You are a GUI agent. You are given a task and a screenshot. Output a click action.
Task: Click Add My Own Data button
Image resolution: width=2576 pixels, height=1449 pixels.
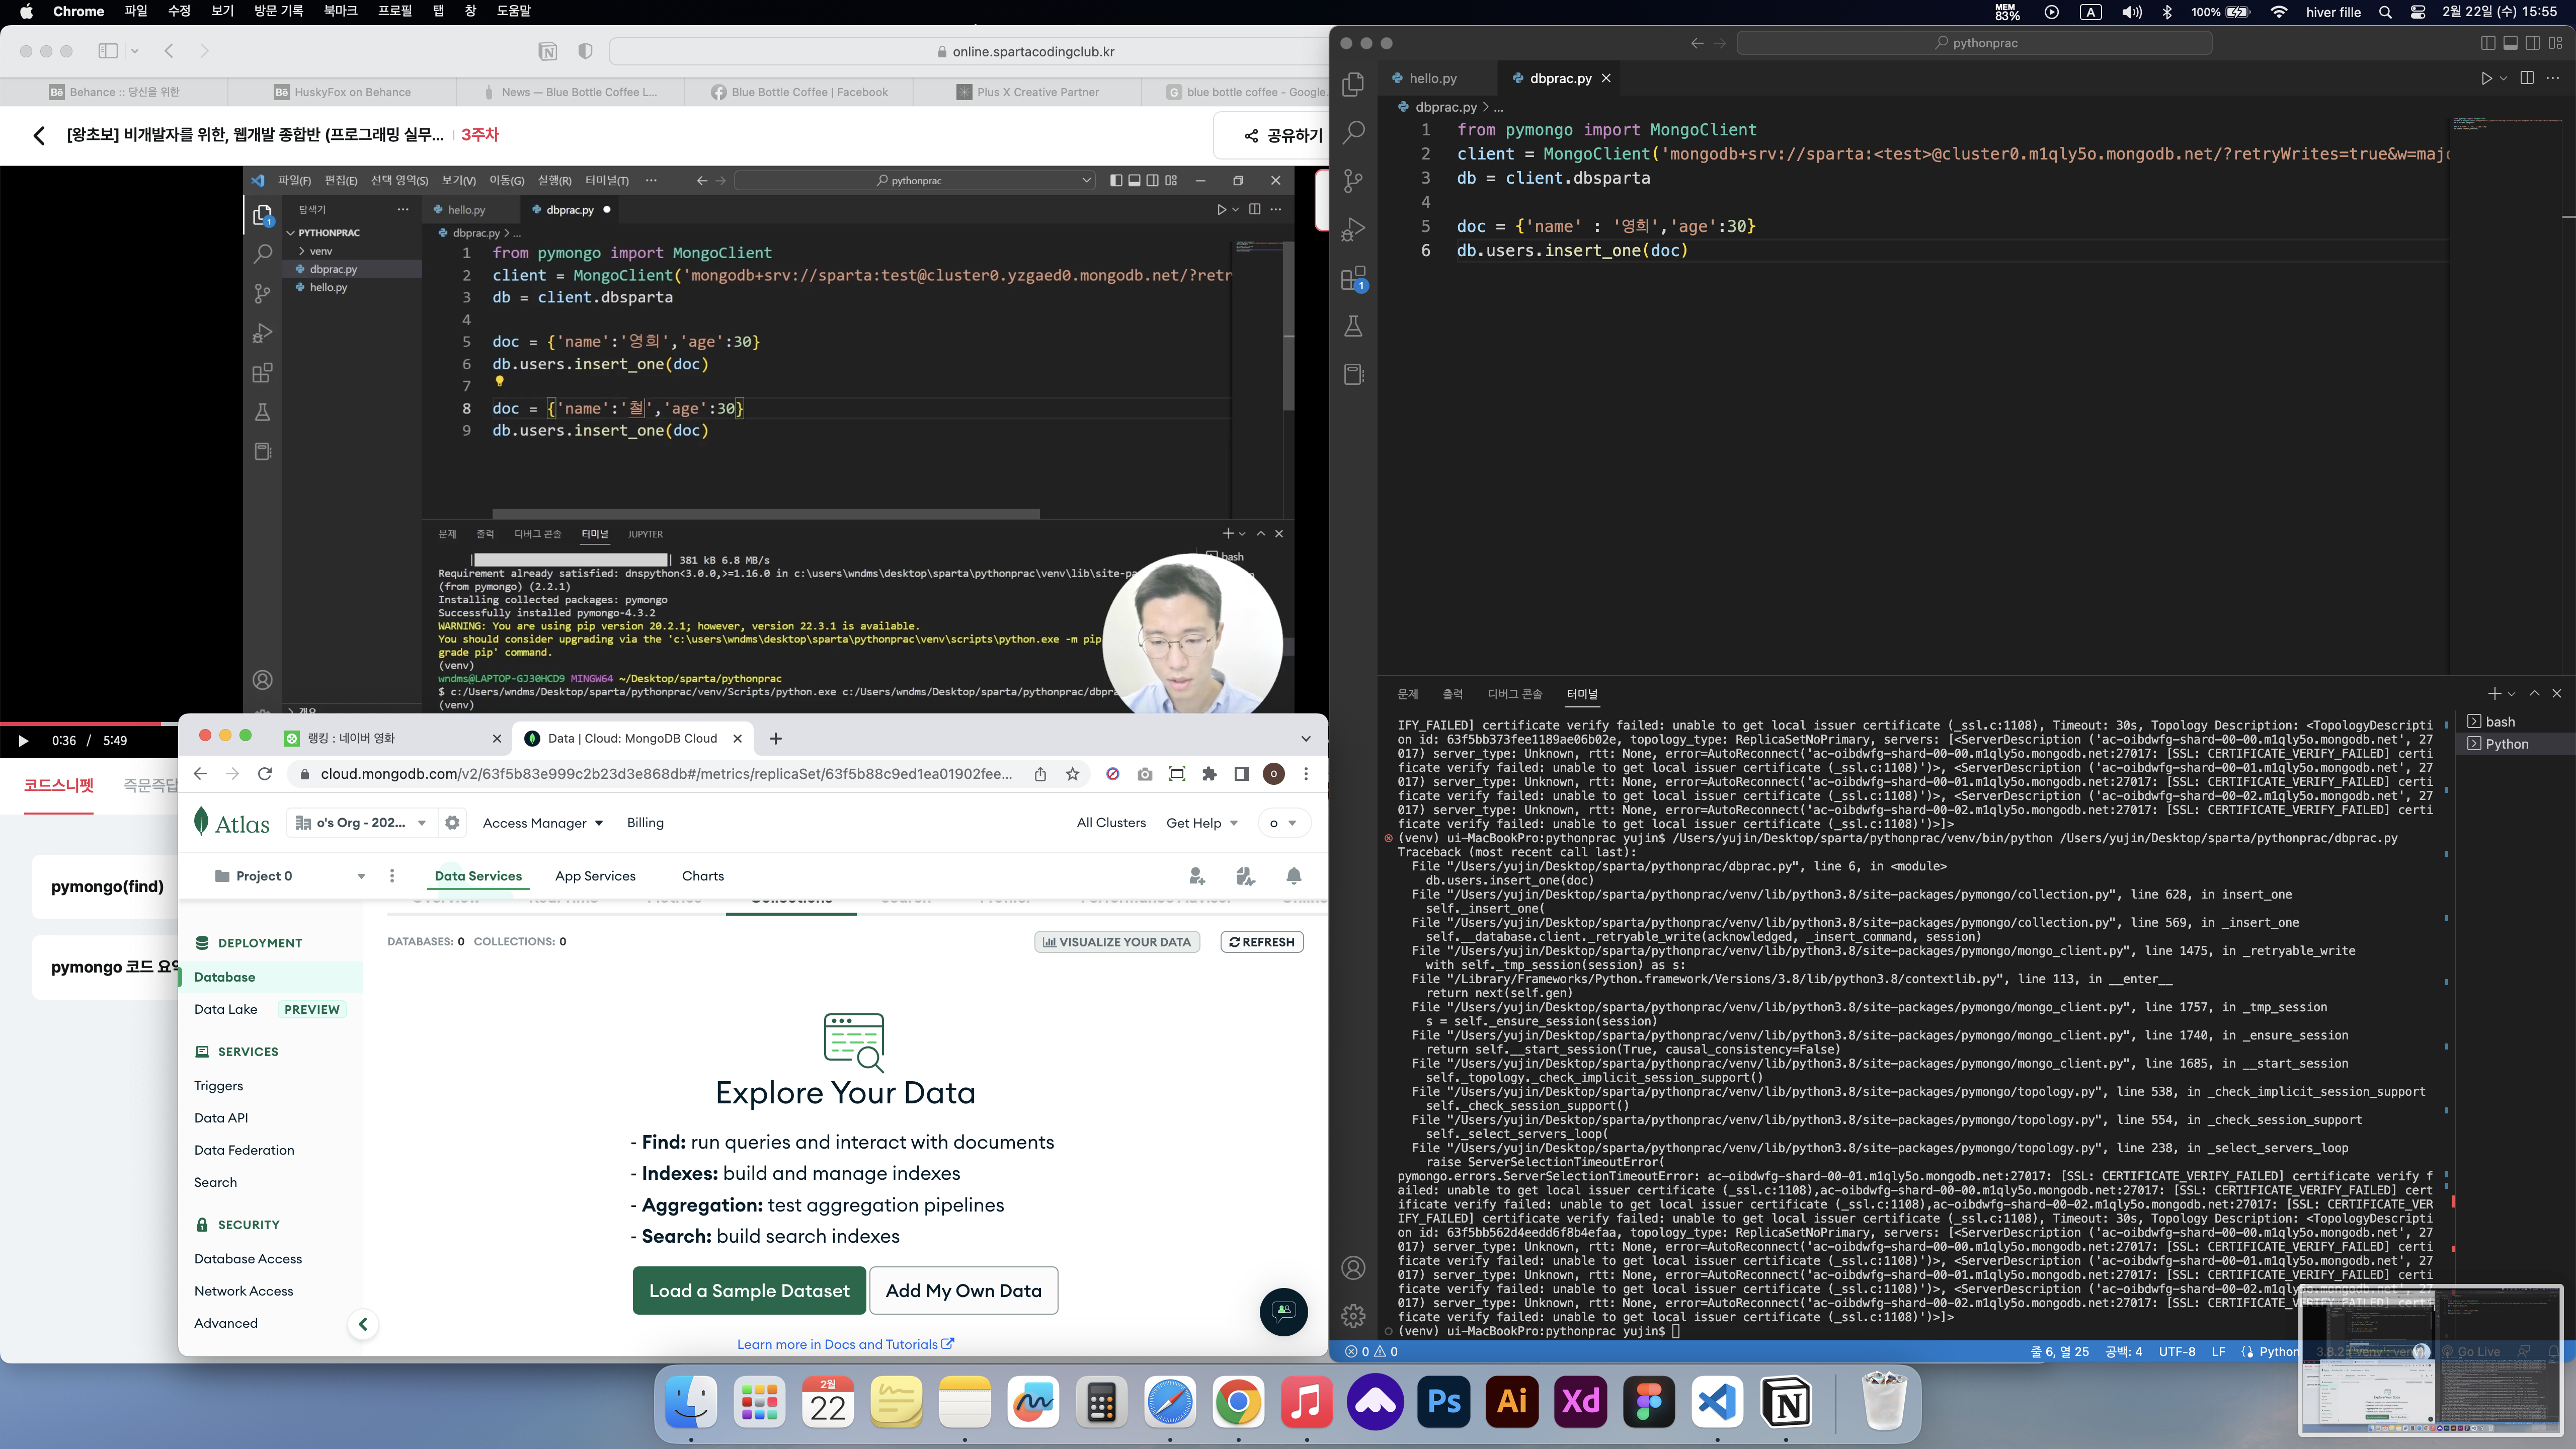point(964,1291)
